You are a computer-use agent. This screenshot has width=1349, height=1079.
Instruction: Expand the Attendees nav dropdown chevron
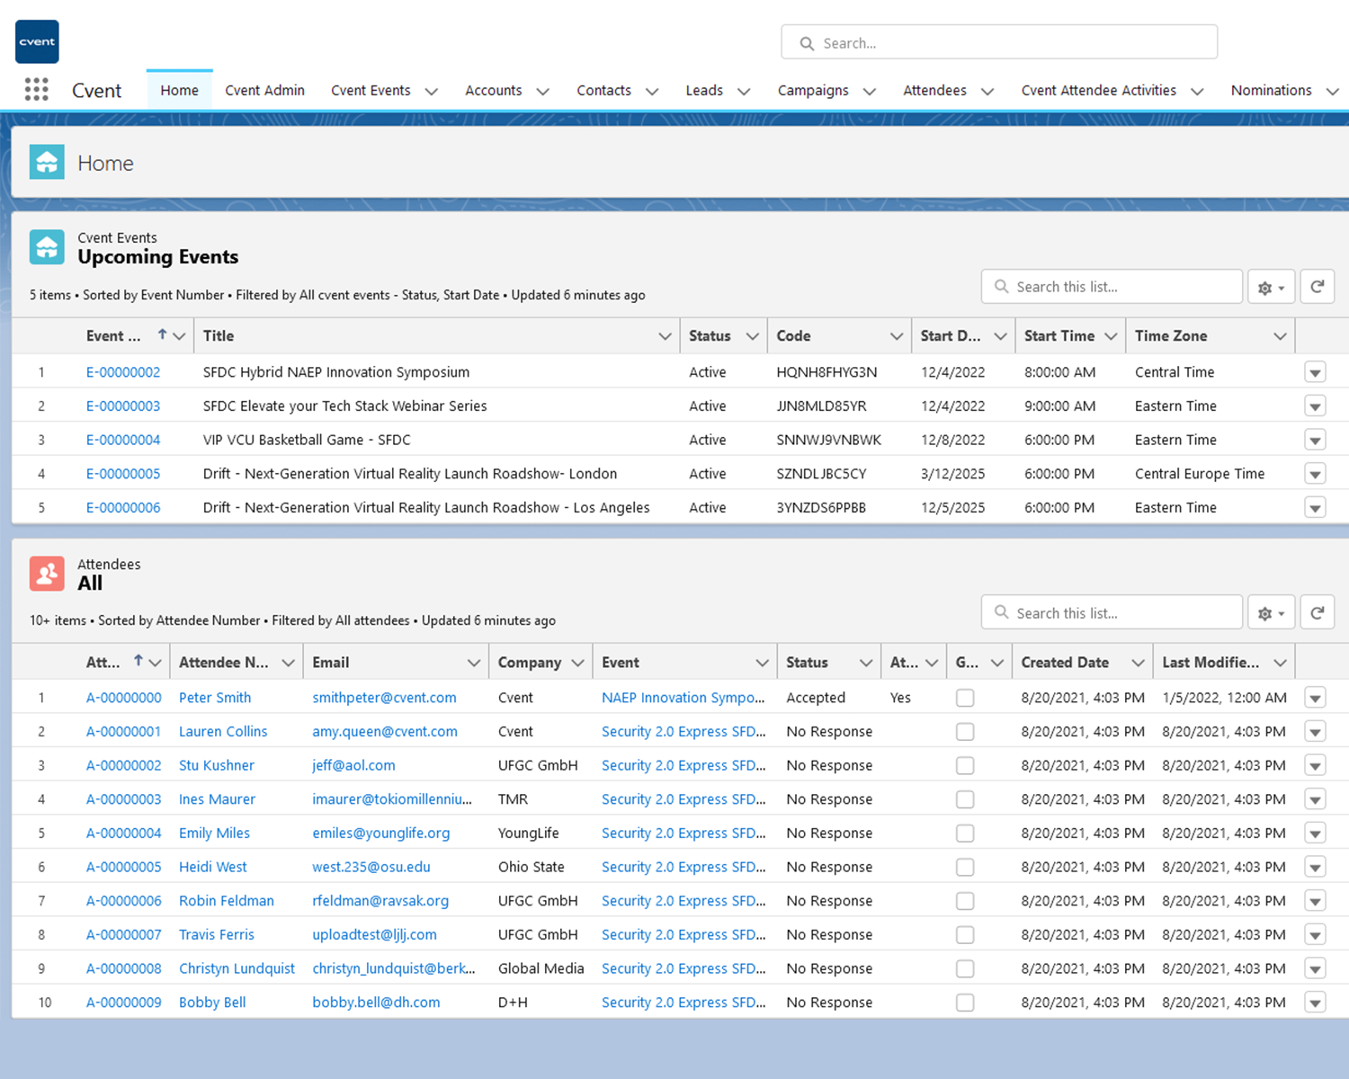pos(987,91)
